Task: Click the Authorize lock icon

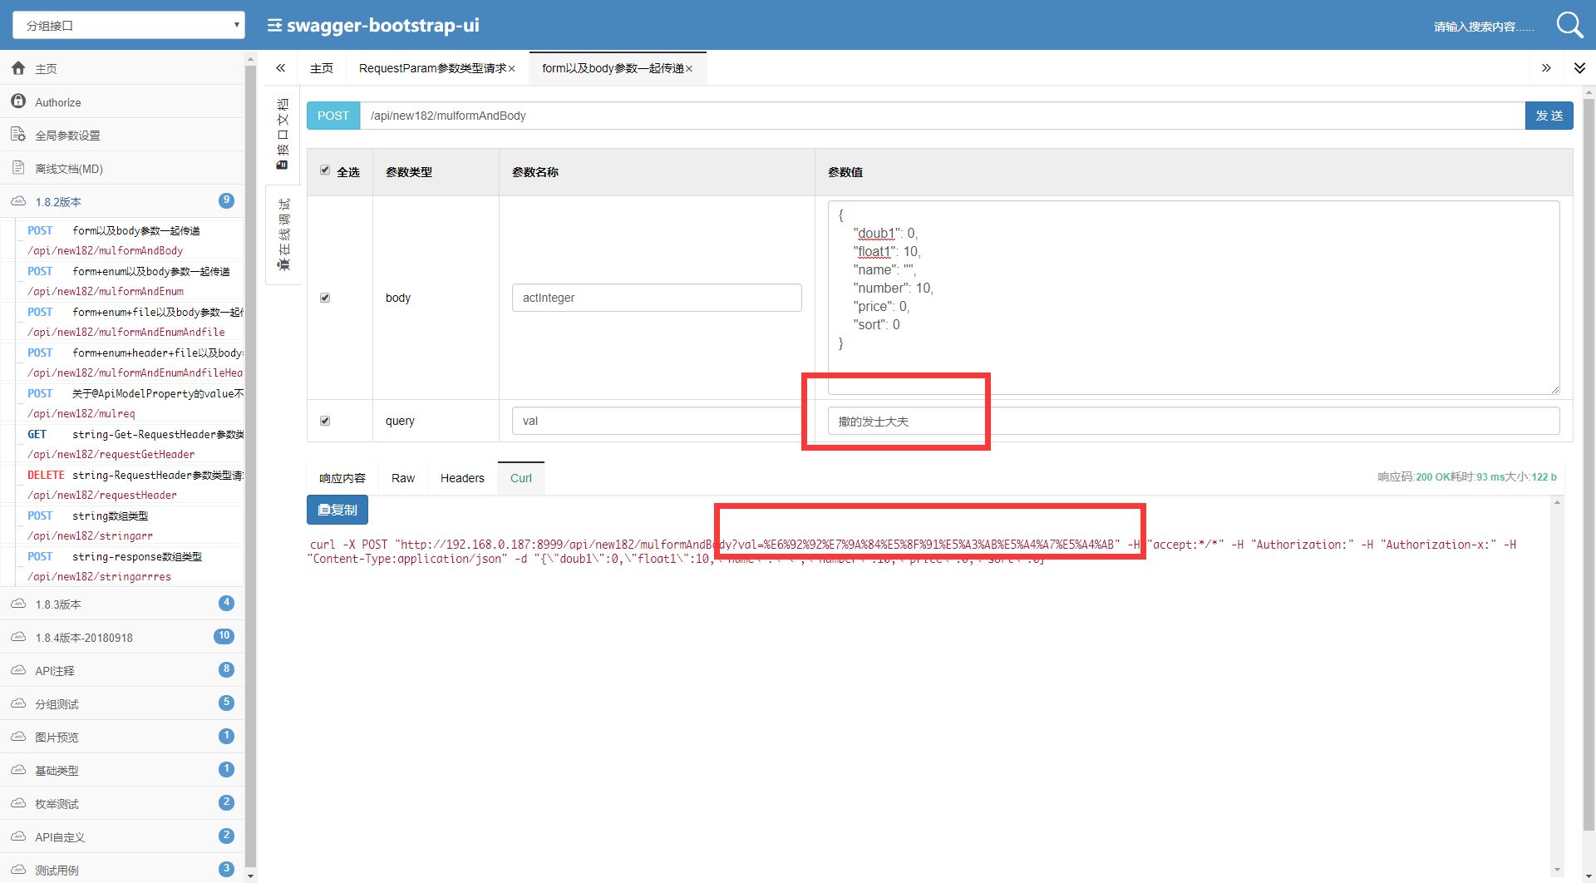Action: [x=18, y=101]
